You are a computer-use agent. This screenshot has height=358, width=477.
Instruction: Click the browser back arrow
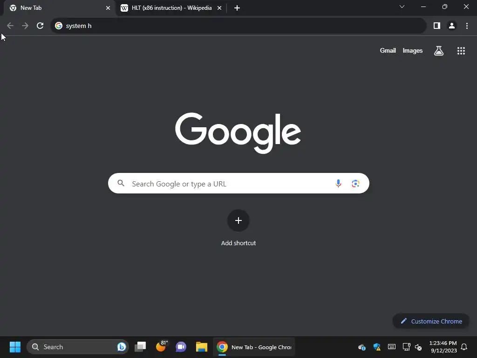click(10, 26)
